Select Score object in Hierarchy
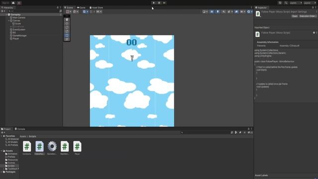Image resolution: width=318 pixels, height=179 pixels. point(18,23)
